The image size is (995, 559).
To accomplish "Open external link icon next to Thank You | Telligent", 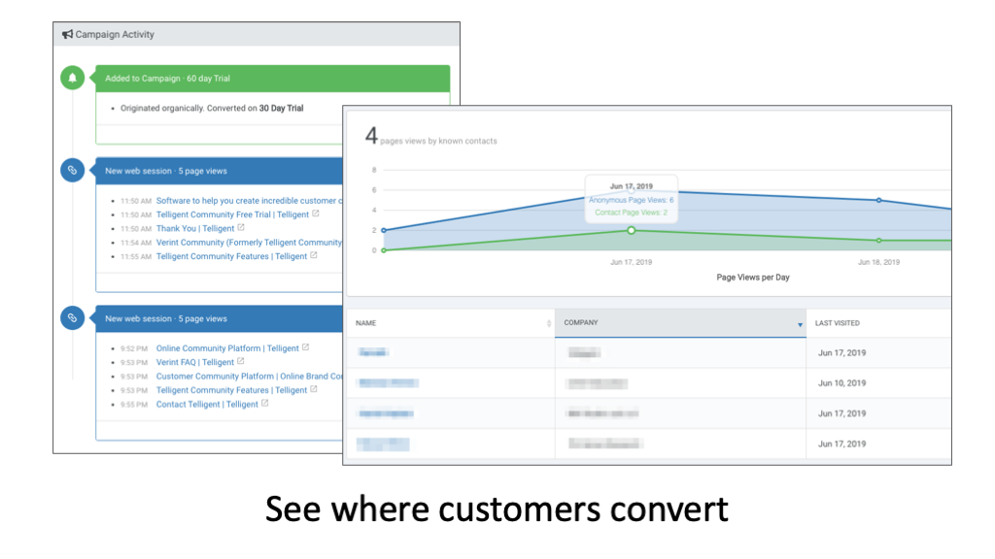I will tap(241, 227).
